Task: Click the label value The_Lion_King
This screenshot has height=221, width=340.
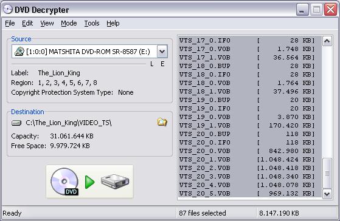Action: [59, 73]
